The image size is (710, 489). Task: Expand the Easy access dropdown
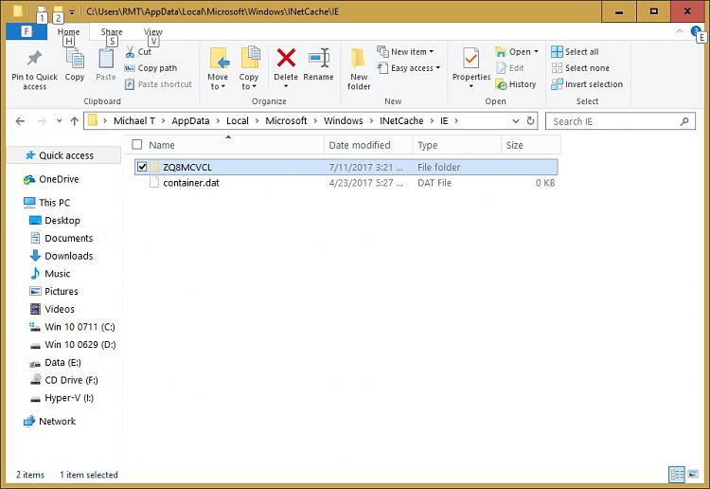(438, 68)
